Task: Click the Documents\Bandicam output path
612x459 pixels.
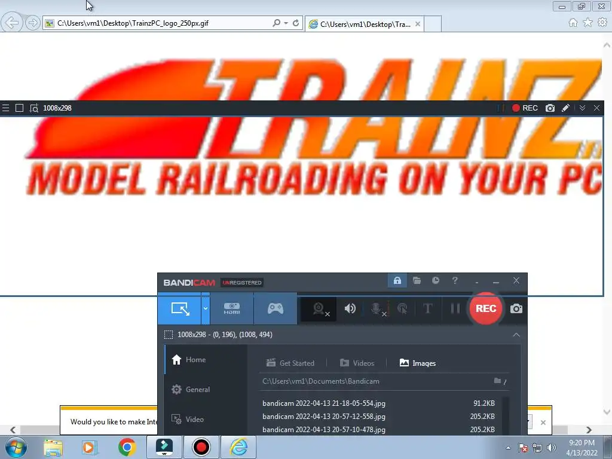Action: pos(321,381)
